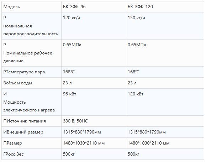This screenshot has height=162, width=206.
Task: Select the '380 В, 50НС' cell
Action: tap(133, 121)
